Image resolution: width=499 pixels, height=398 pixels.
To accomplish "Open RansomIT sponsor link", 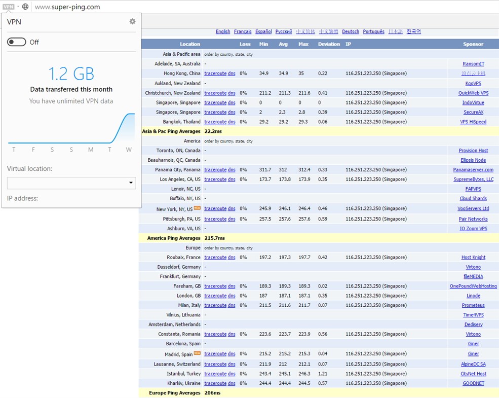I will coord(473,64).
